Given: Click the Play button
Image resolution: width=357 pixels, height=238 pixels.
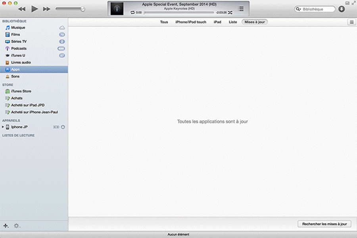Looking at the screenshot, I should tap(35, 9).
